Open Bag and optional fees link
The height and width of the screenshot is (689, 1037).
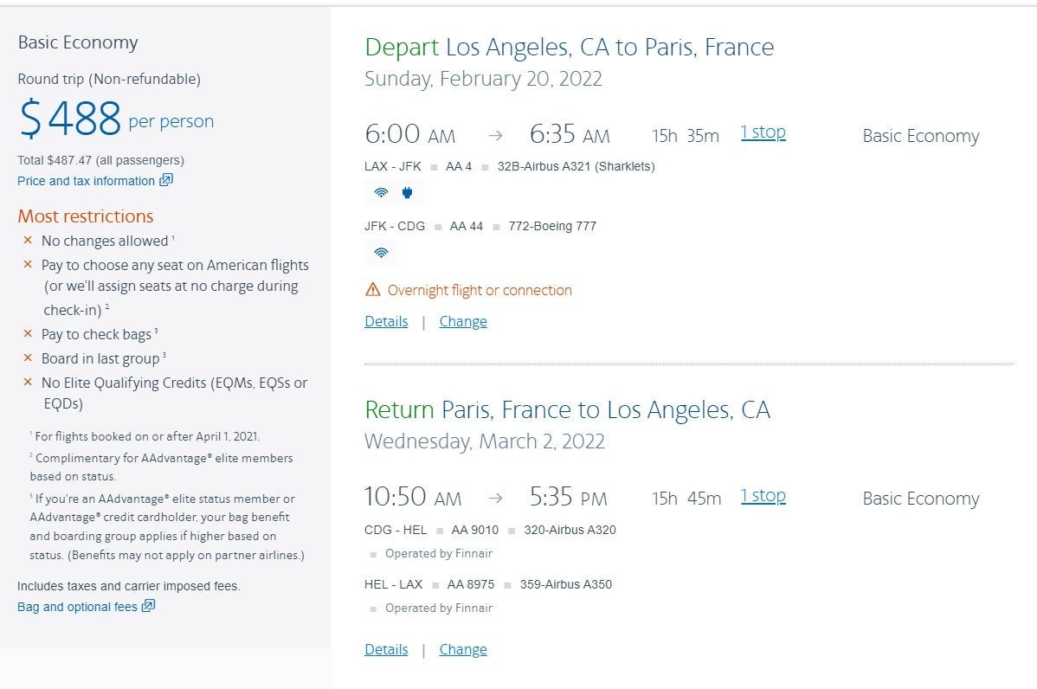77,607
